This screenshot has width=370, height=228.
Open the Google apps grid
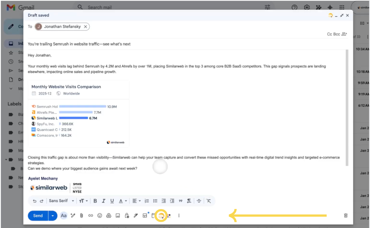(342, 7)
